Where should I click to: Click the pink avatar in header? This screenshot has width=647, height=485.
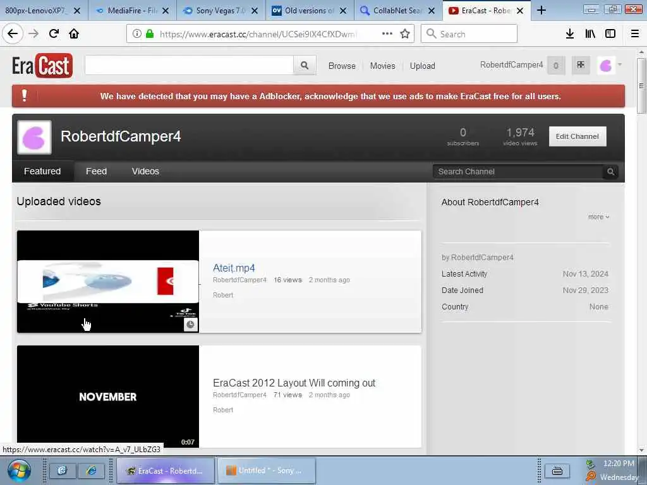tap(606, 66)
